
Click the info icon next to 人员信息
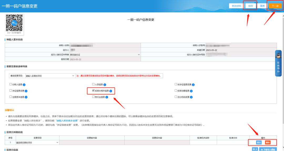(x=105, y=85)
